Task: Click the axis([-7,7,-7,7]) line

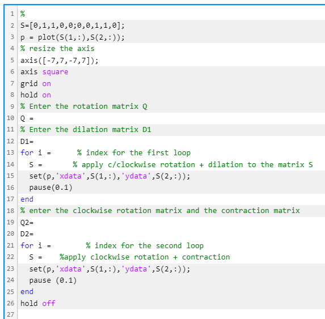Action: [60, 61]
